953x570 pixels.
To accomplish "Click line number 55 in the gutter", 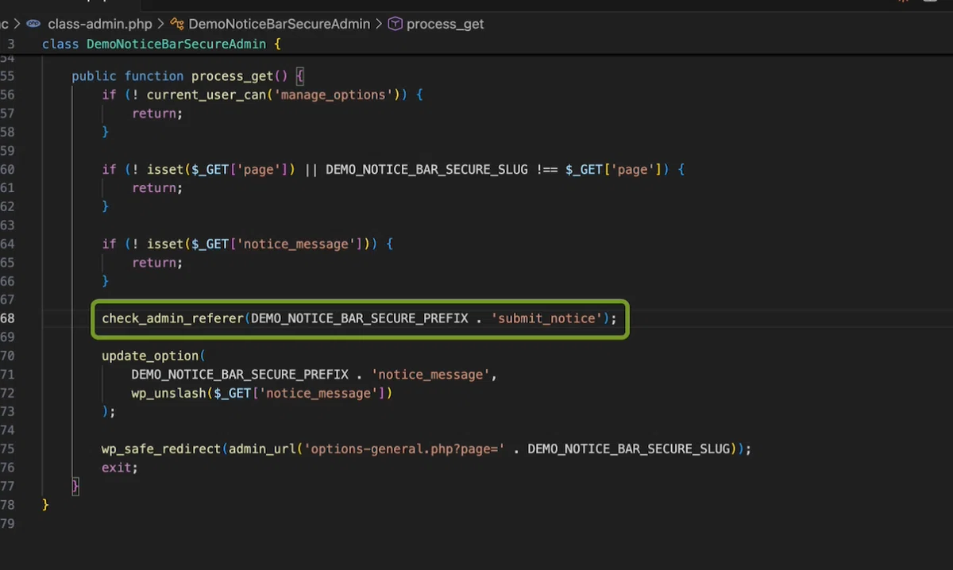I will (x=8, y=76).
